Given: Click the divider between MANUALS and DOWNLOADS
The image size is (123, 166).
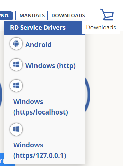Looking at the screenshot, I should coord(48,16).
